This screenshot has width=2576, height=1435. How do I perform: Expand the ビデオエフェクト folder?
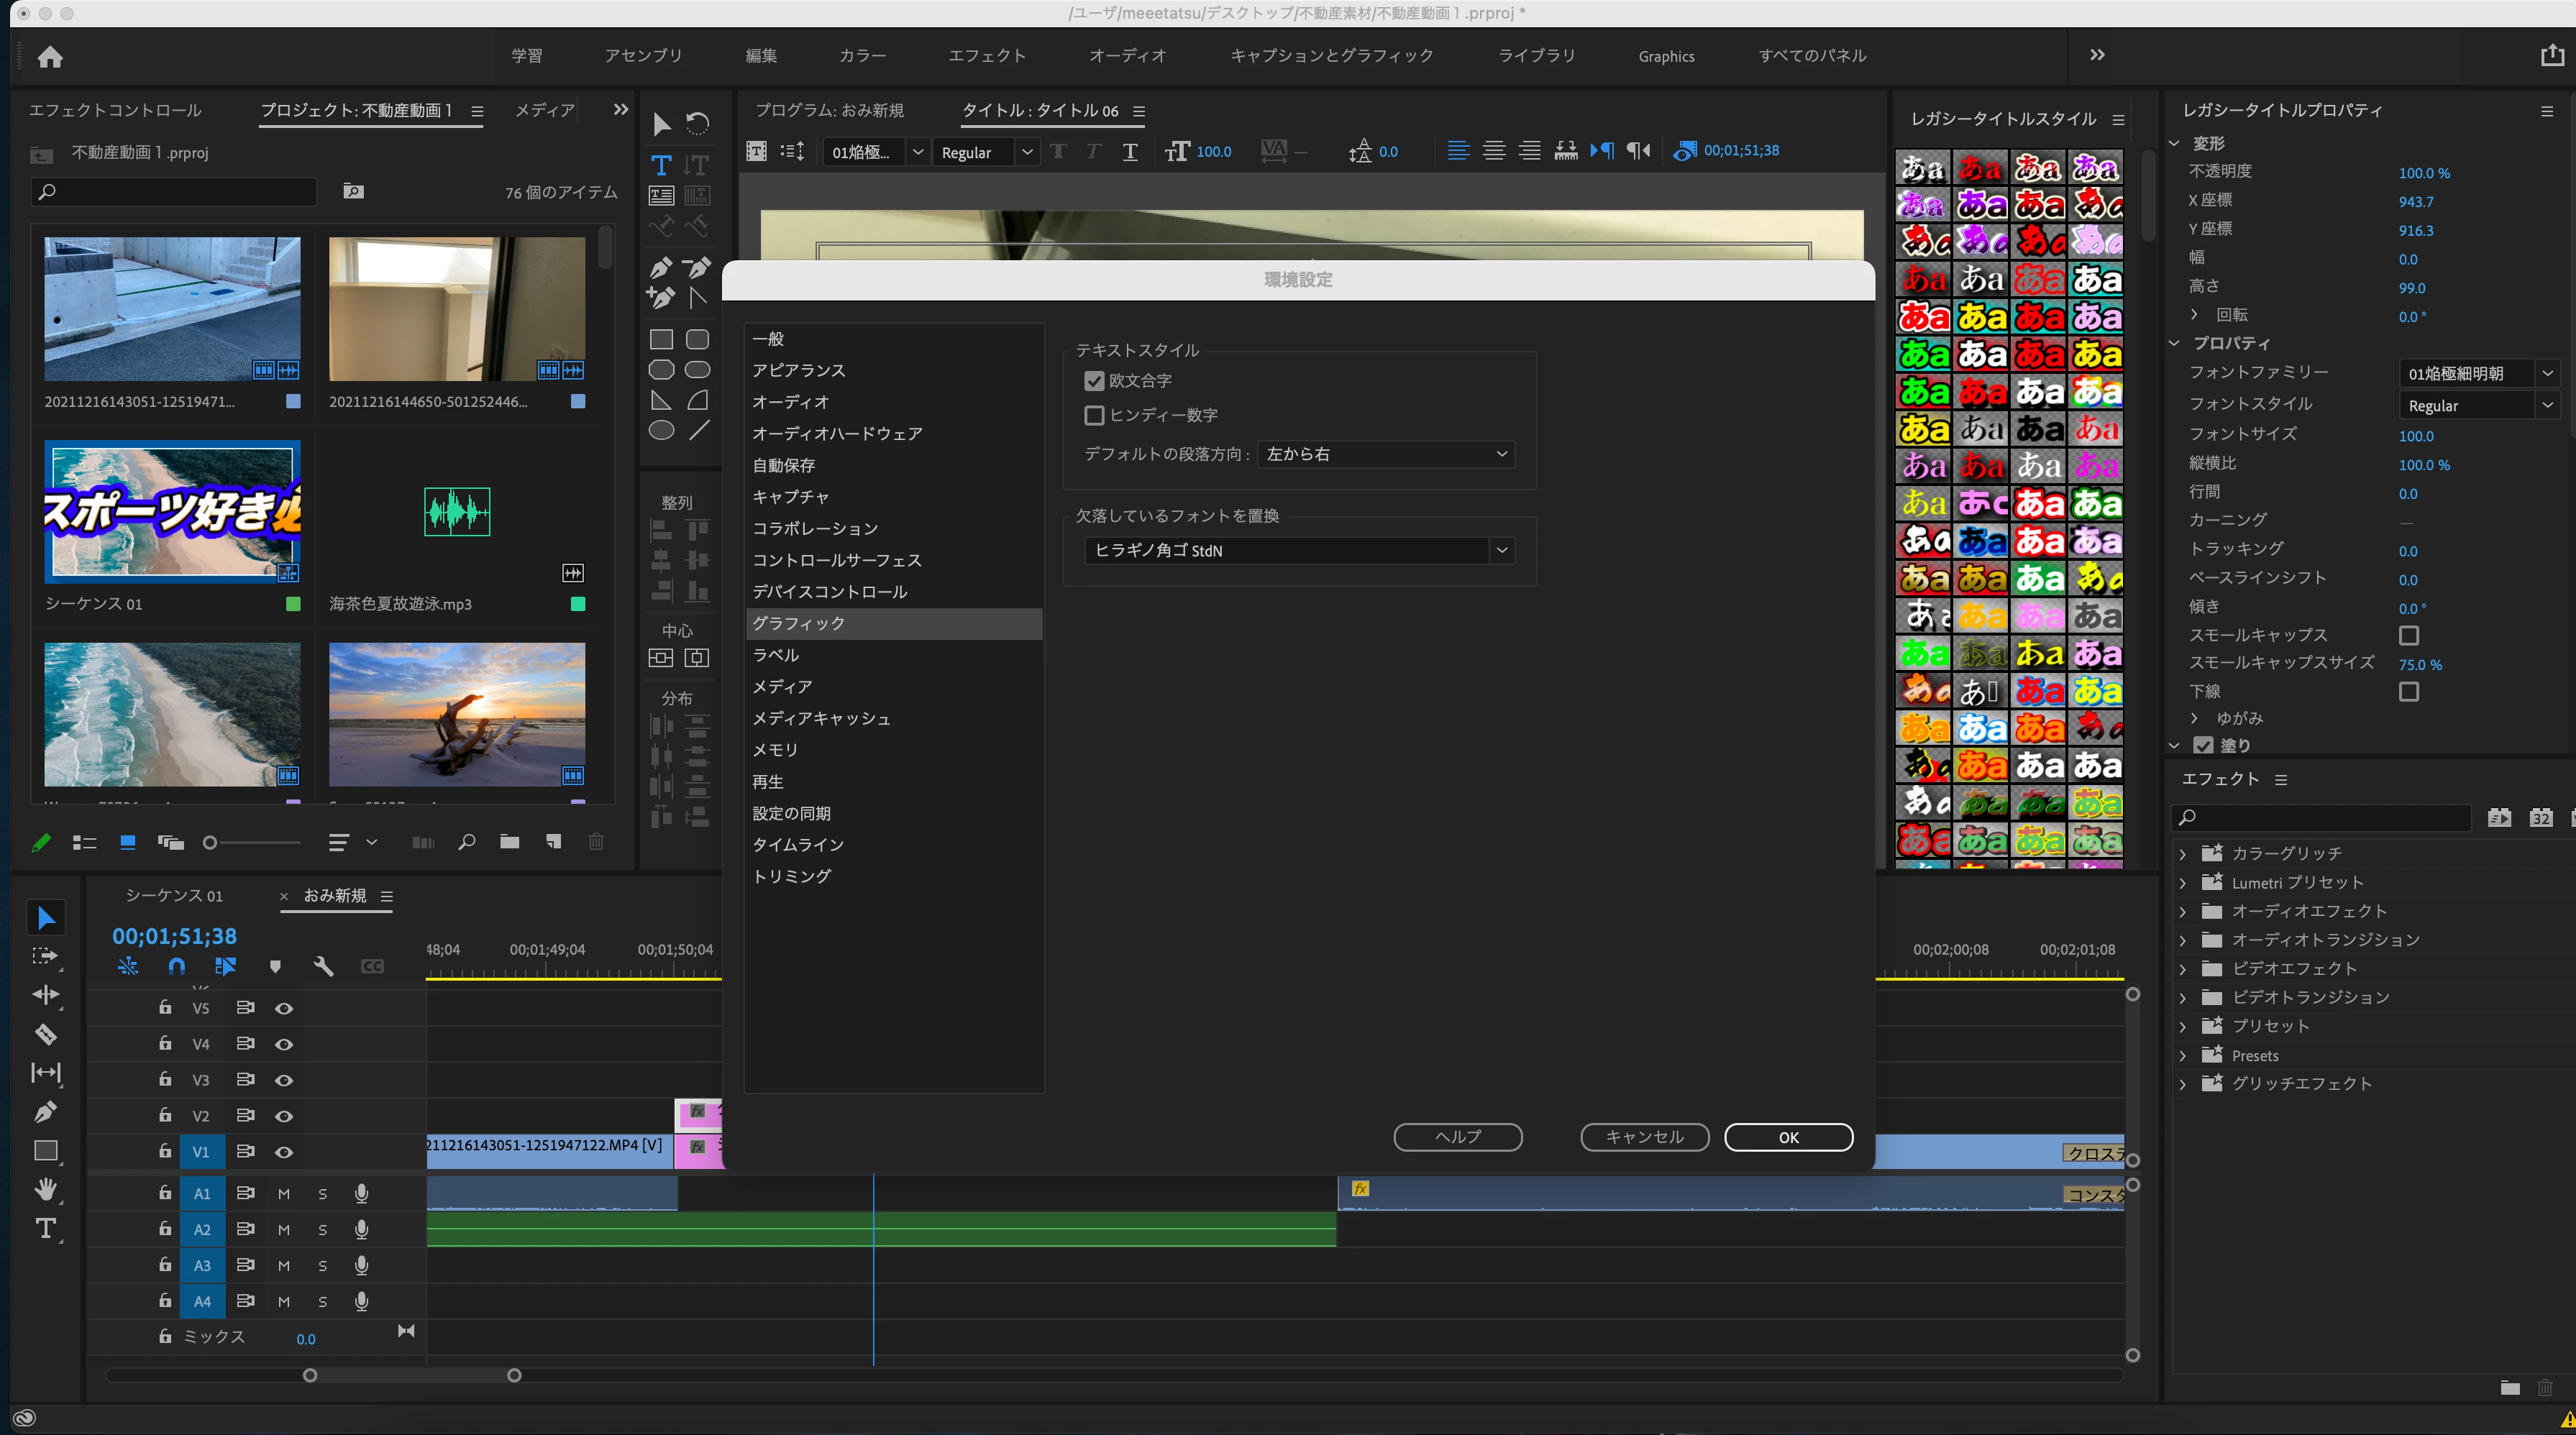2183,969
